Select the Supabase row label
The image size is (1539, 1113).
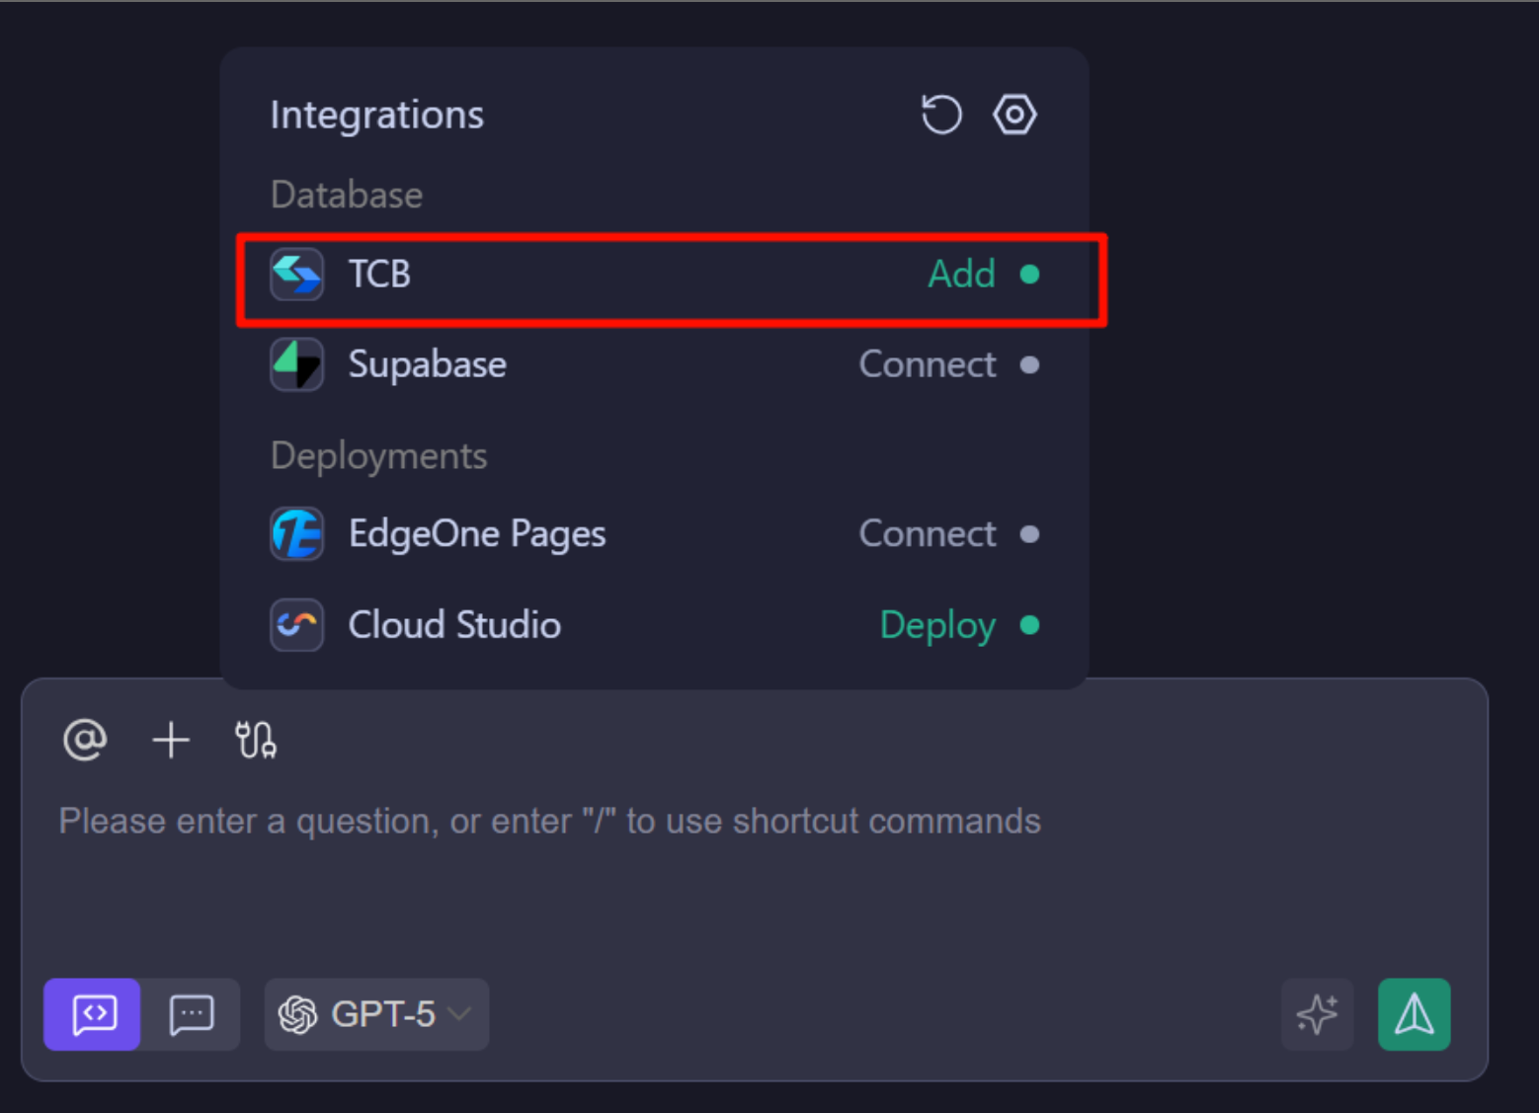point(427,364)
